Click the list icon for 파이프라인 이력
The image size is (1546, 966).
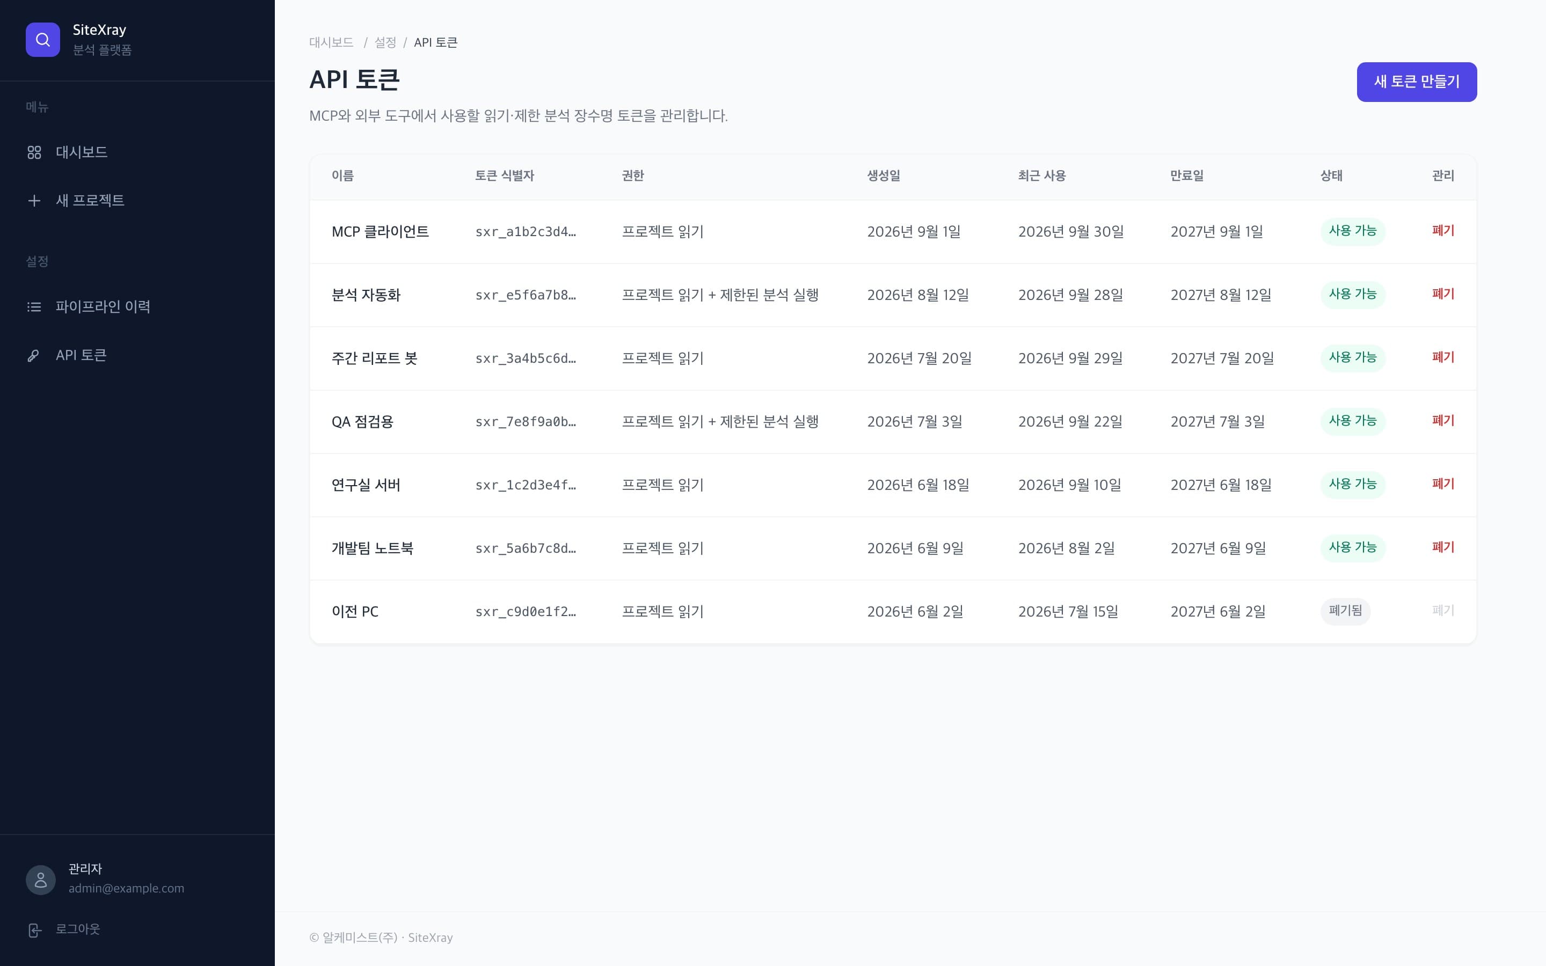[34, 306]
